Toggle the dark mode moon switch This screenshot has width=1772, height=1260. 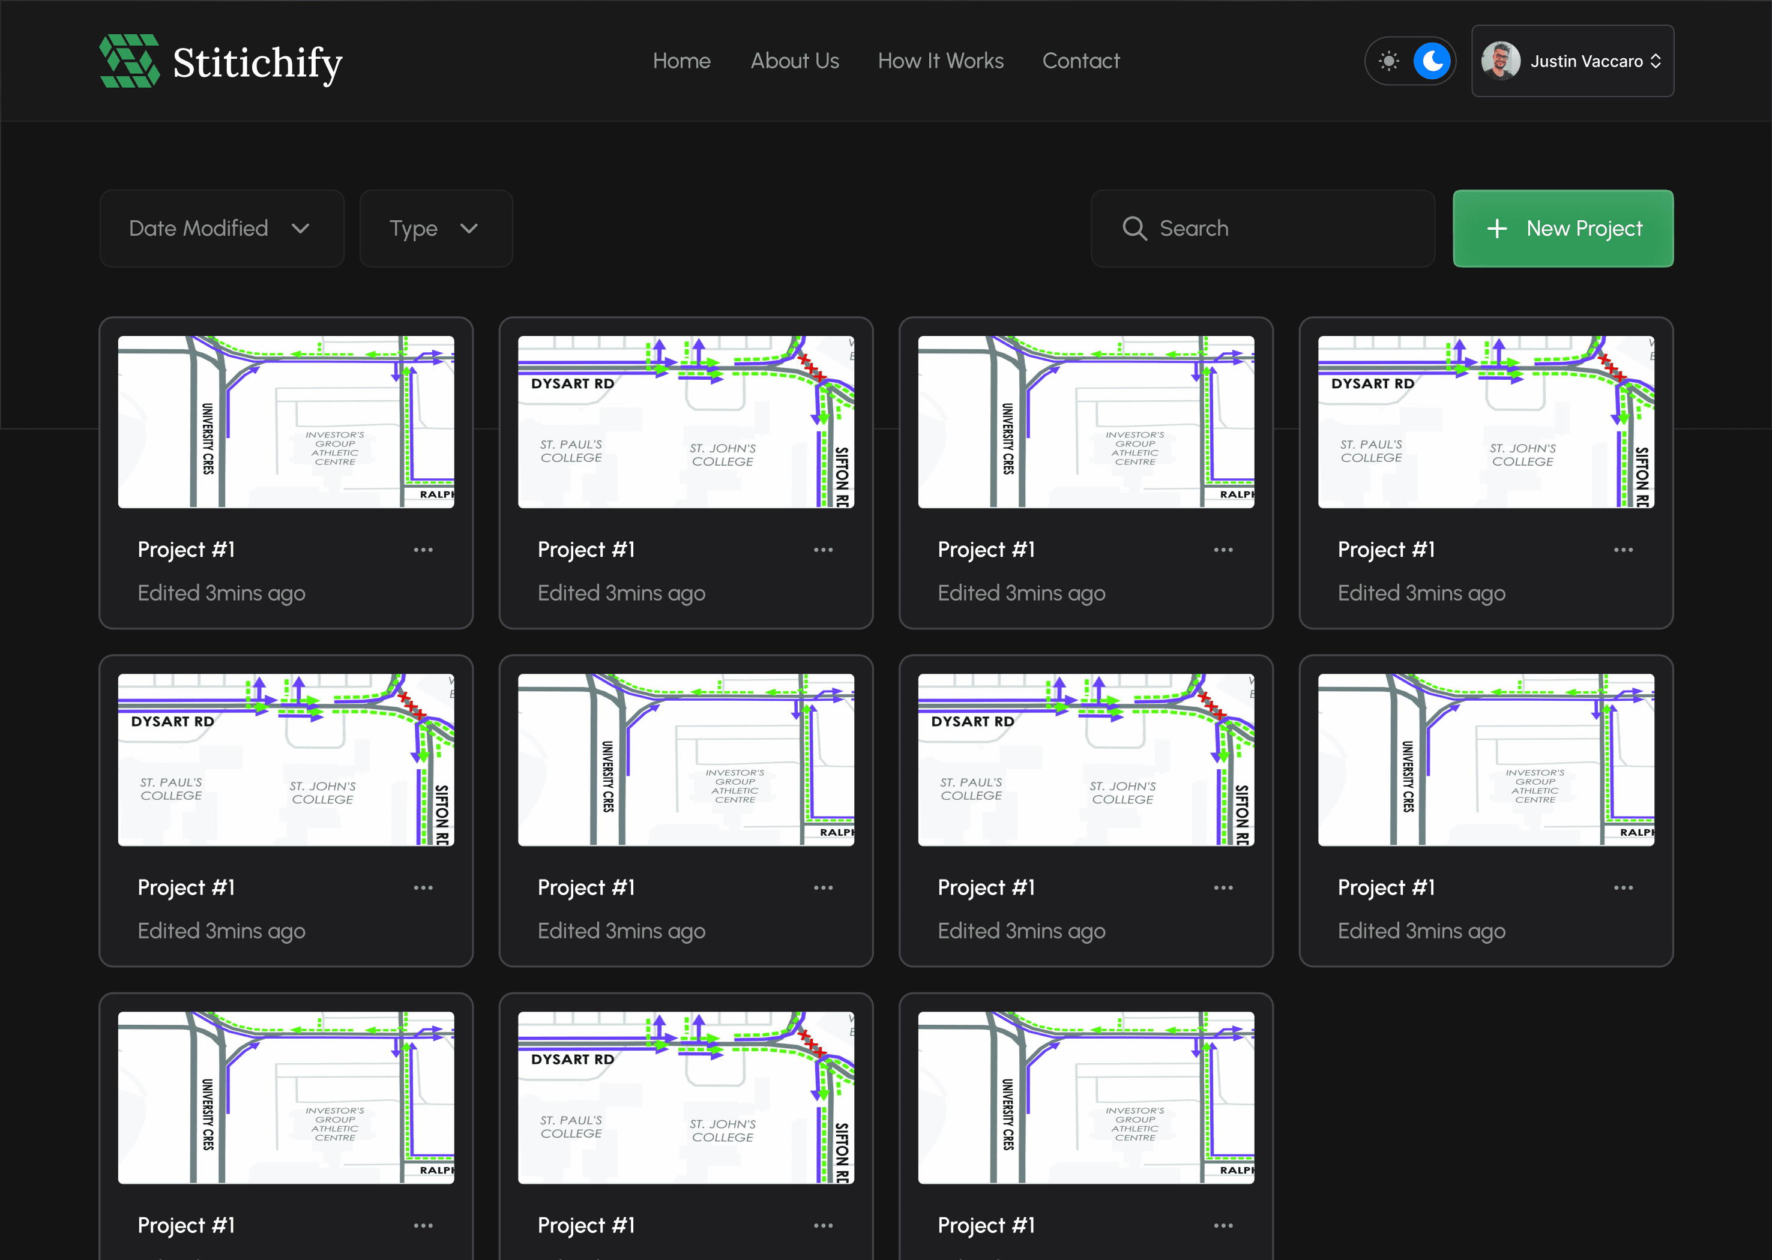[1431, 61]
